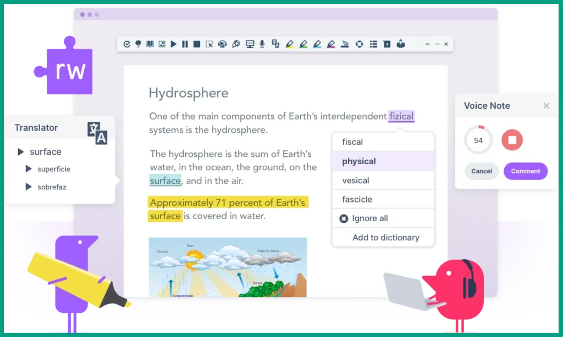Select the Check It icon on the toolbar

(126, 44)
